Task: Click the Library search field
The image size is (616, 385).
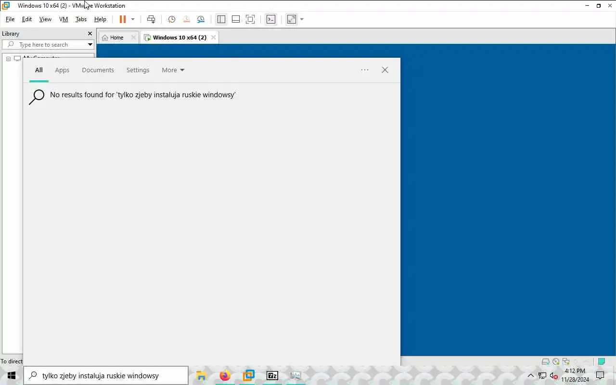Action: pyautogui.click(x=48, y=44)
